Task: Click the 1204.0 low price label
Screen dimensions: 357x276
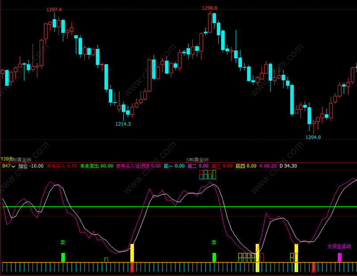Action: (313, 137)
